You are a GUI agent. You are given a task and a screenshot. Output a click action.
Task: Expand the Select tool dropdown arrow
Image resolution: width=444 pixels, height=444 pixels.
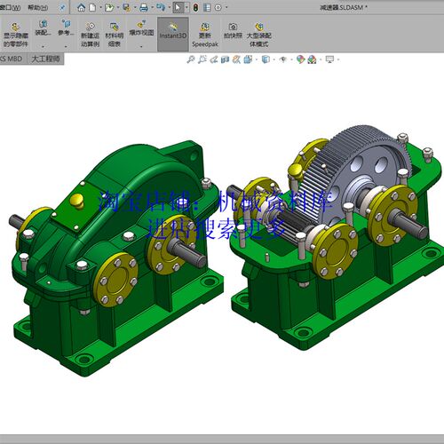click(x=186, y=7)
